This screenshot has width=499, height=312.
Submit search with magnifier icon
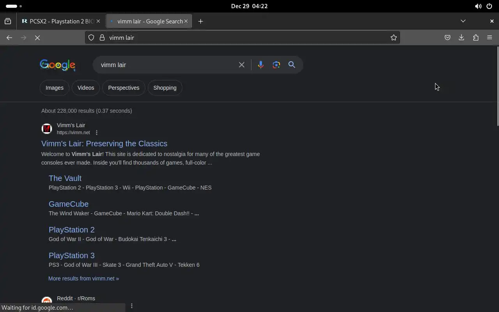pyautogui.click(x=292, y=65)
